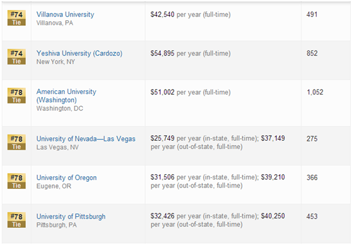Open University of Nevada—Las Vegas link
Viewport: 352px width, 245px height.
pos(86,139)
